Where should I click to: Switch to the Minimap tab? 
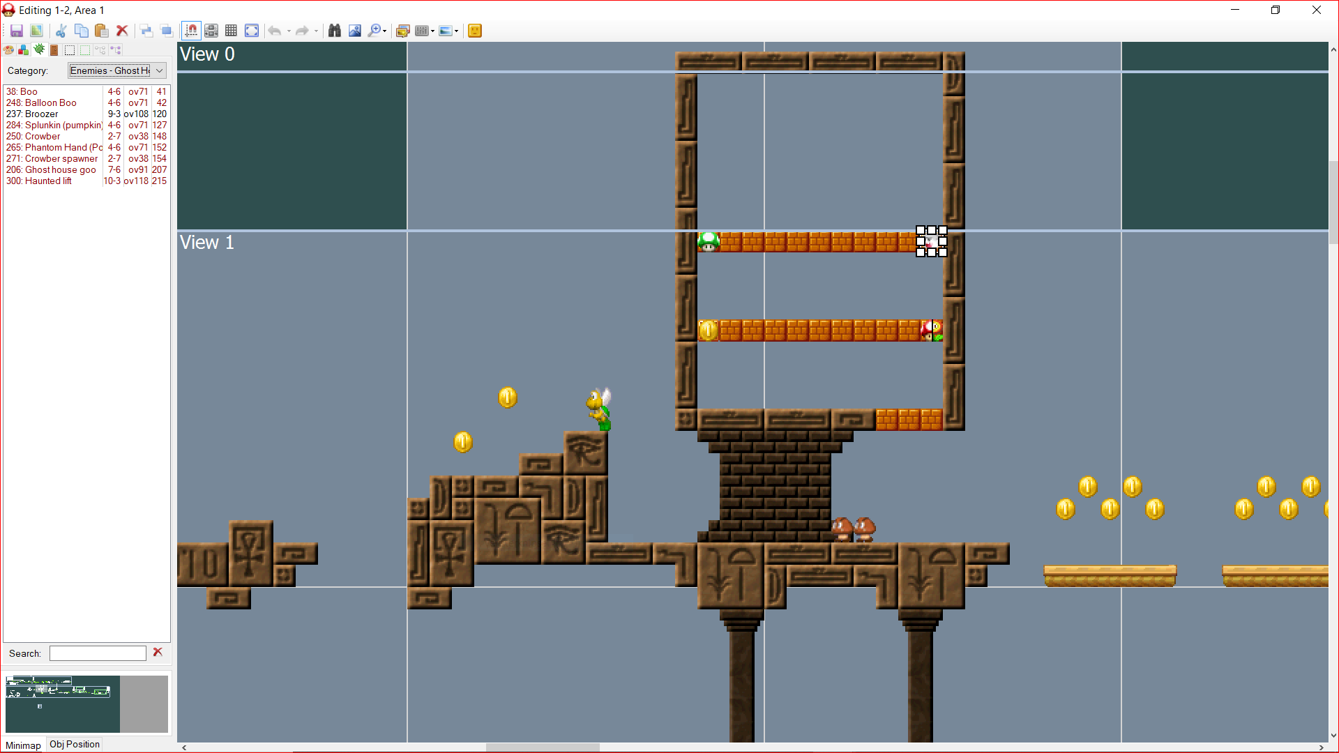pyautogui.click(x=24, y=745)
